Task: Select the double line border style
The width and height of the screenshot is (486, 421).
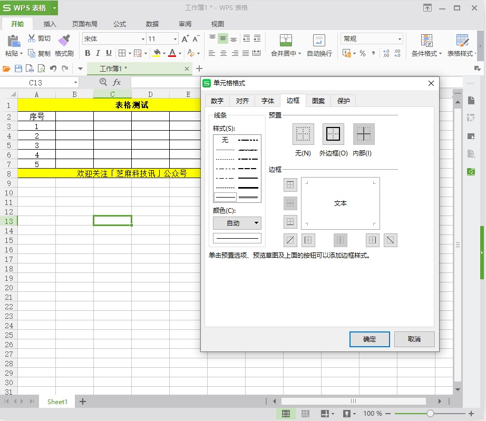Action: 248,197
